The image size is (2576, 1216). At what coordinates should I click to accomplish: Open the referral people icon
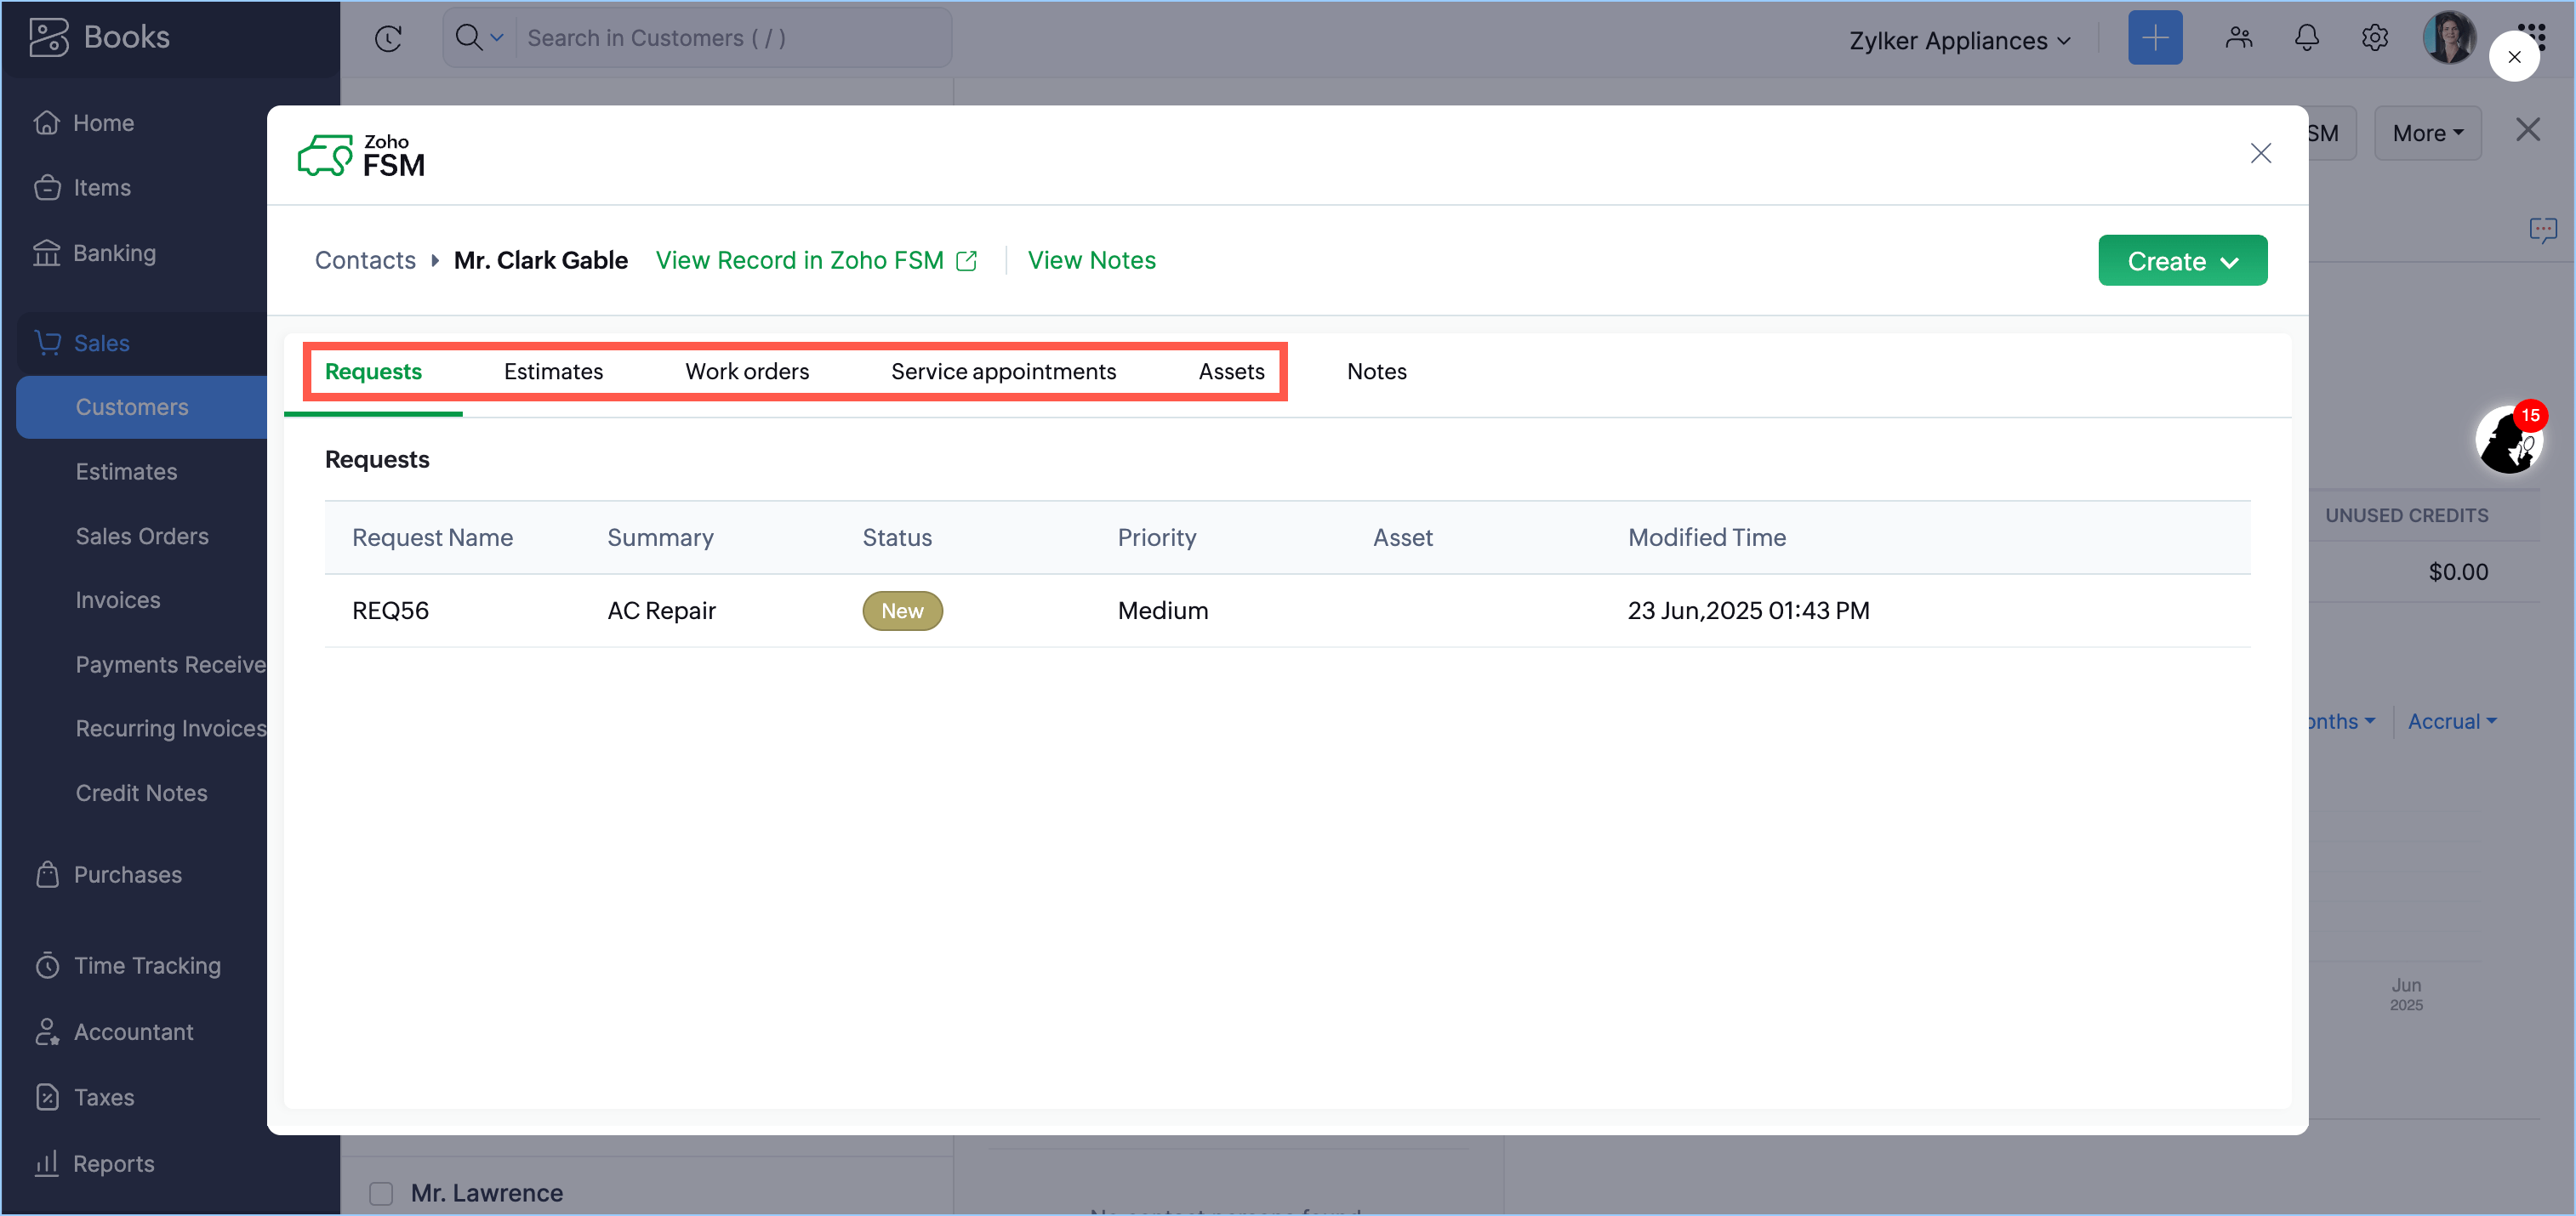[2239, 38]
